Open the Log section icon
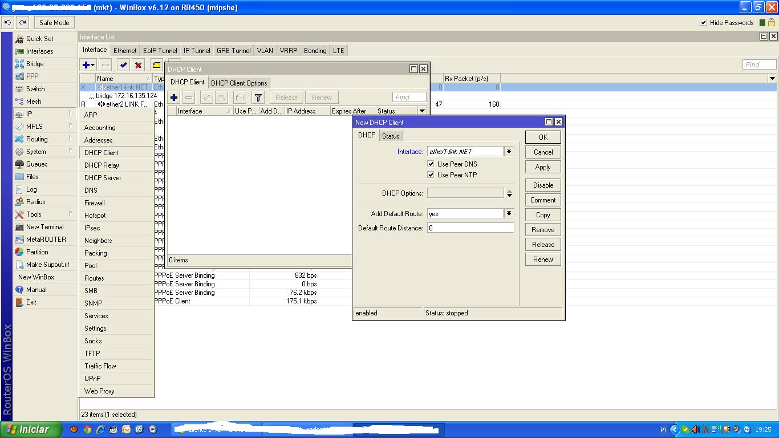Image resolution: width=779 pixels, height=438 pixels. pos(19,189)
